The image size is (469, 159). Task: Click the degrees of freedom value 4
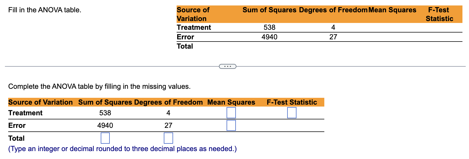tap(168, 113)
